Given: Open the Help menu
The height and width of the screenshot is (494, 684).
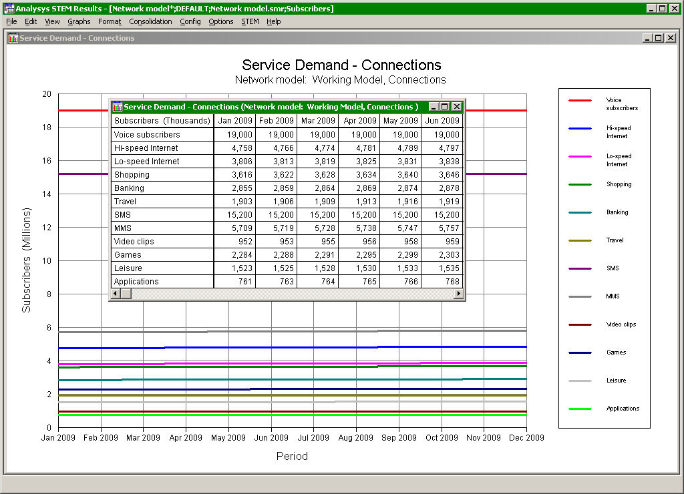Looking at the screenshot, I should coord(273,21).
